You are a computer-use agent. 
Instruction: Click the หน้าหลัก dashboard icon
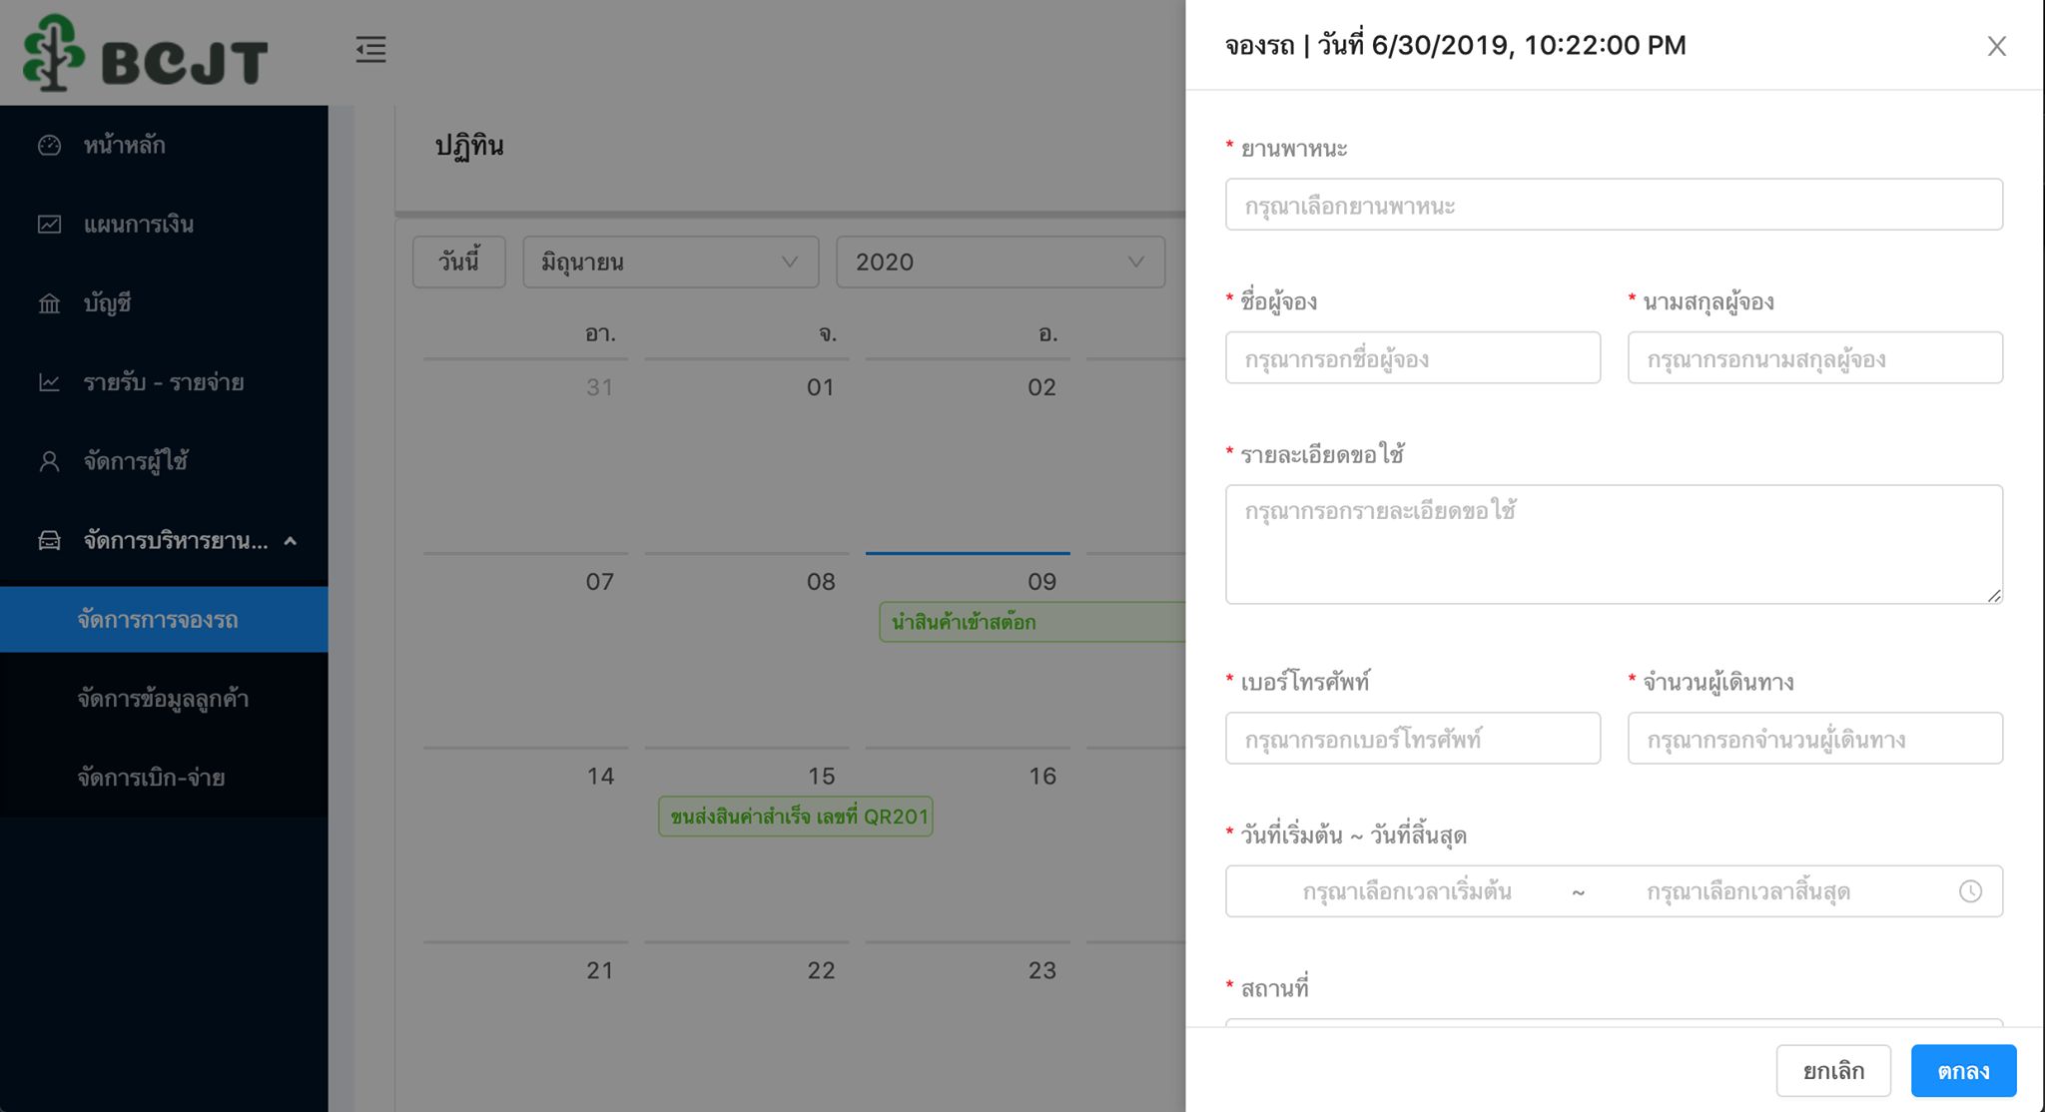point(49,146)
